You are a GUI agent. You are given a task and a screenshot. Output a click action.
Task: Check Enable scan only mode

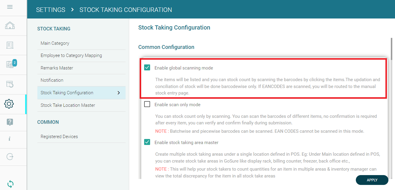click(x=147, y=104)
